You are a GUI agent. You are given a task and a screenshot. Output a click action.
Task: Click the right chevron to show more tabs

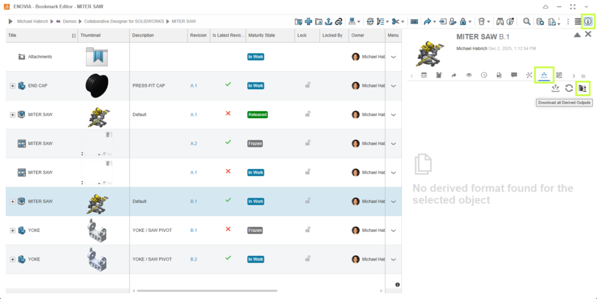coord(574,76)
